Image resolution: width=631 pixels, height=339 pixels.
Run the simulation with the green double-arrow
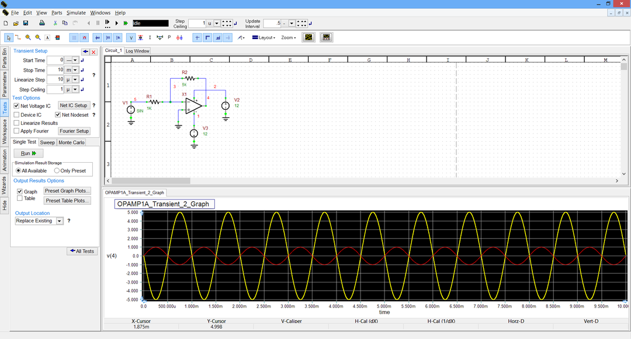[x=126, y=23]
